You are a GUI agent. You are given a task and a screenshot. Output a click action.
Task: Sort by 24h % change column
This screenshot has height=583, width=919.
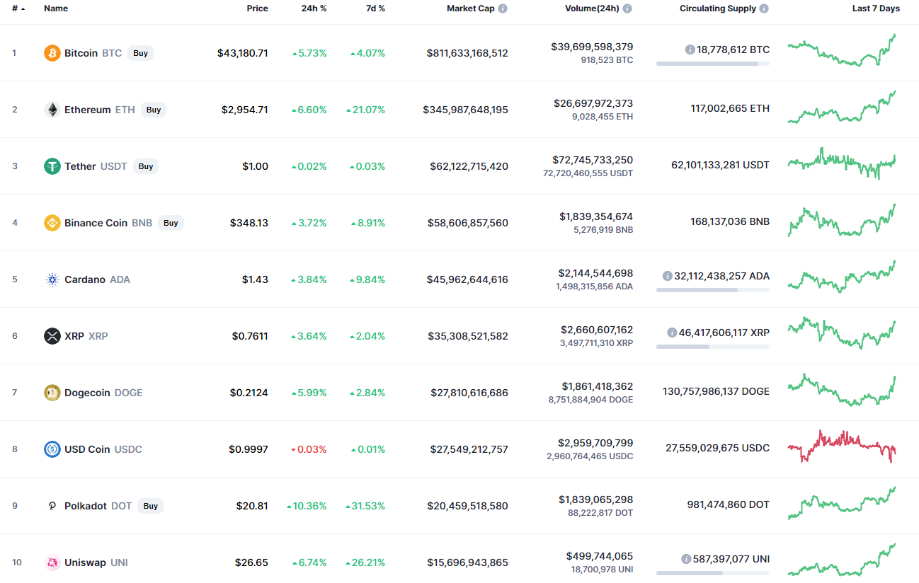(x=314, y=8)
